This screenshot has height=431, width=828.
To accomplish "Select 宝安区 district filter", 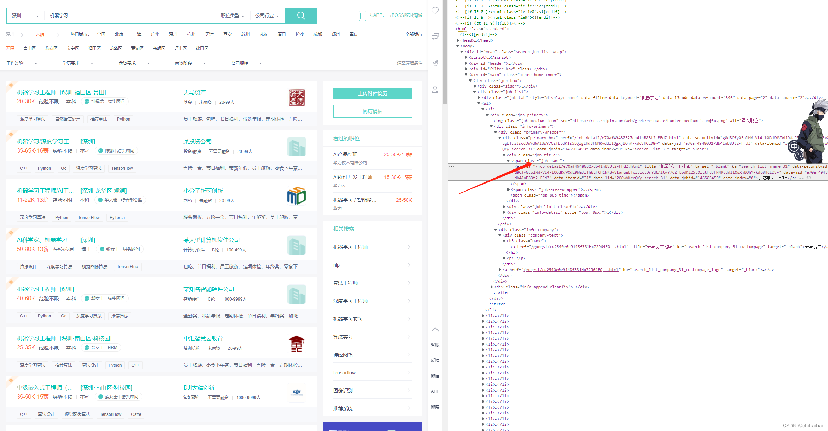I will click(73, 49).
